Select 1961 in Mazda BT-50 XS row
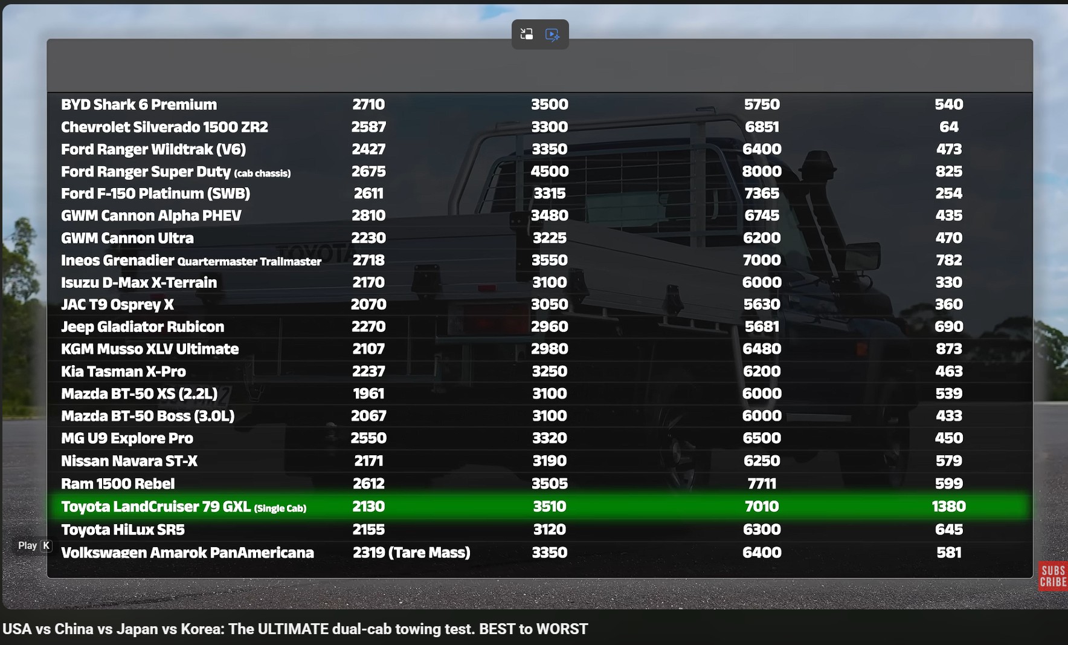Screen dimensions: 1068x645 click(x=368, y=394)
